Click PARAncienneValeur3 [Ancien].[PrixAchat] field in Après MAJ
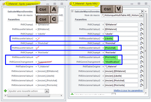 click(121, 80)
